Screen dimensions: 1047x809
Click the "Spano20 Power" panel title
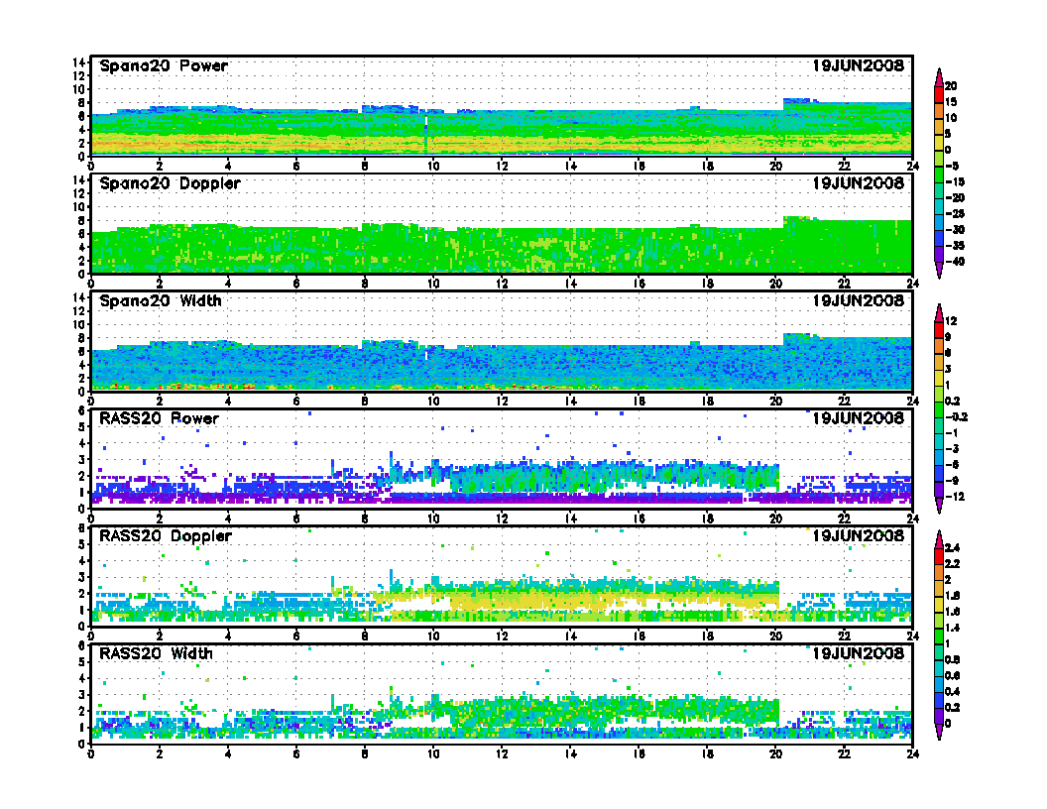coord(164,65)
